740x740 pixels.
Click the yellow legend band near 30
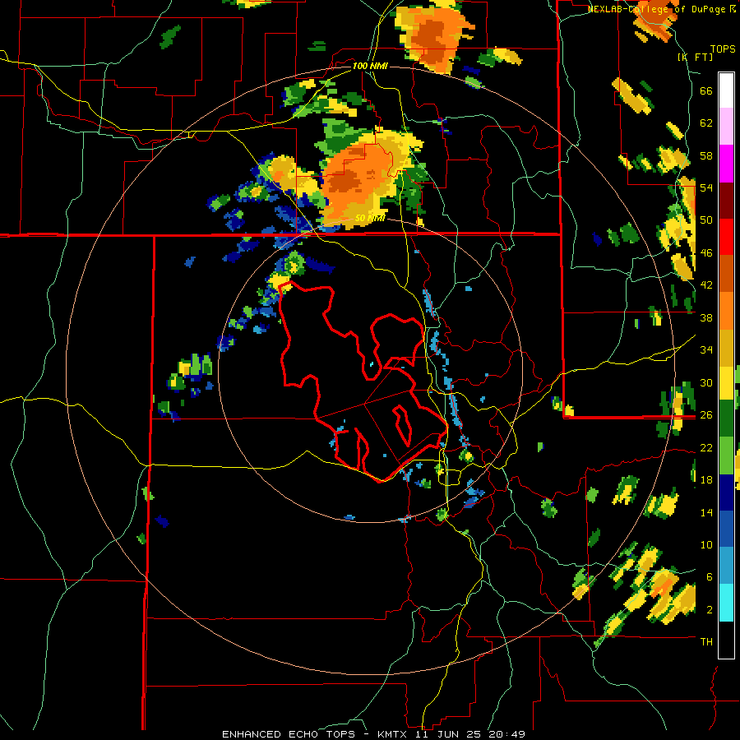click(x=726, y=382)
